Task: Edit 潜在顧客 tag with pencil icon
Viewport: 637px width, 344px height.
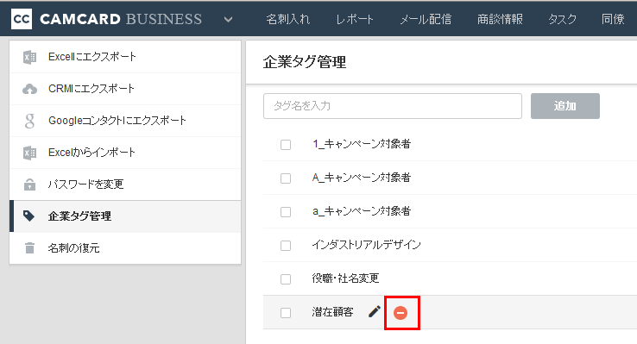Action: click(374, 311)
